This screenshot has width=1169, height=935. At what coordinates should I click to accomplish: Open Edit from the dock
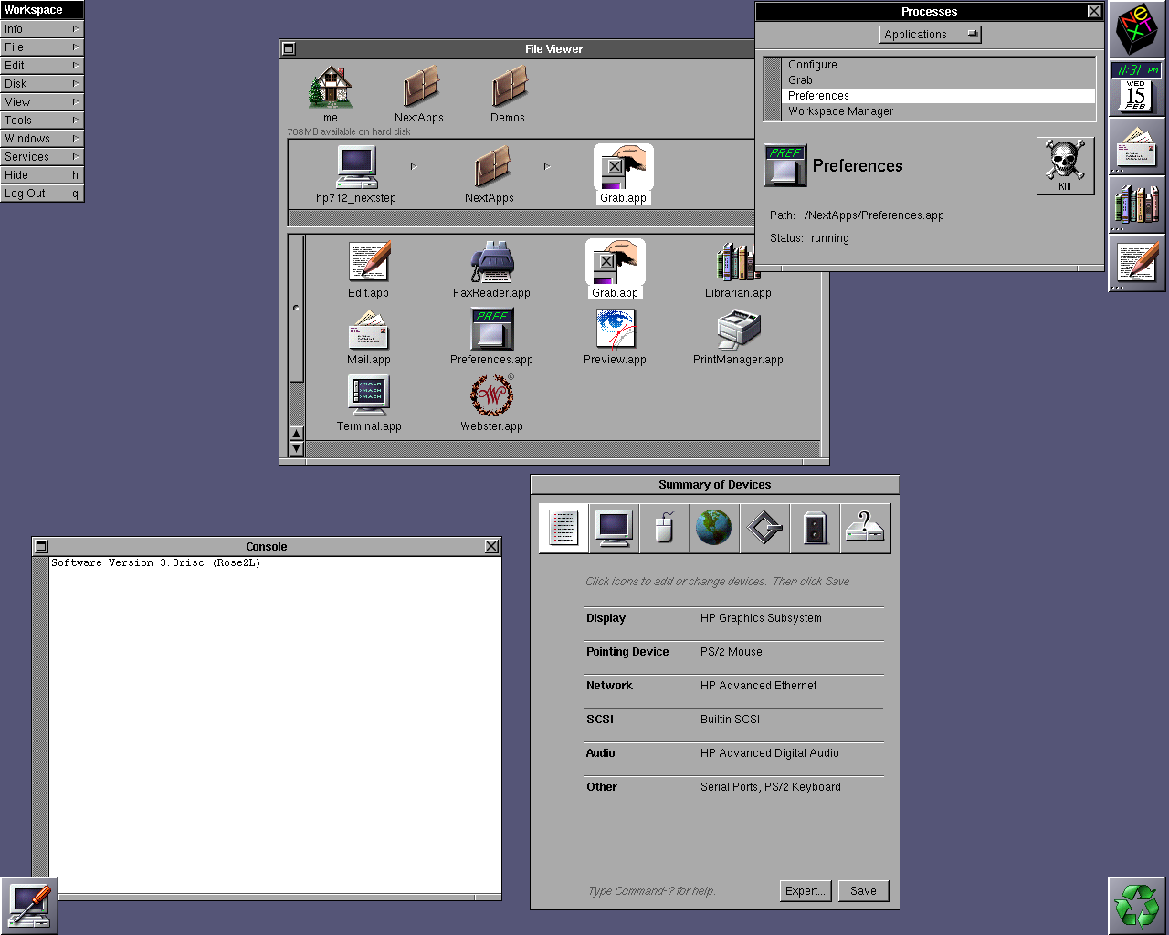[x=1137, y=263]
